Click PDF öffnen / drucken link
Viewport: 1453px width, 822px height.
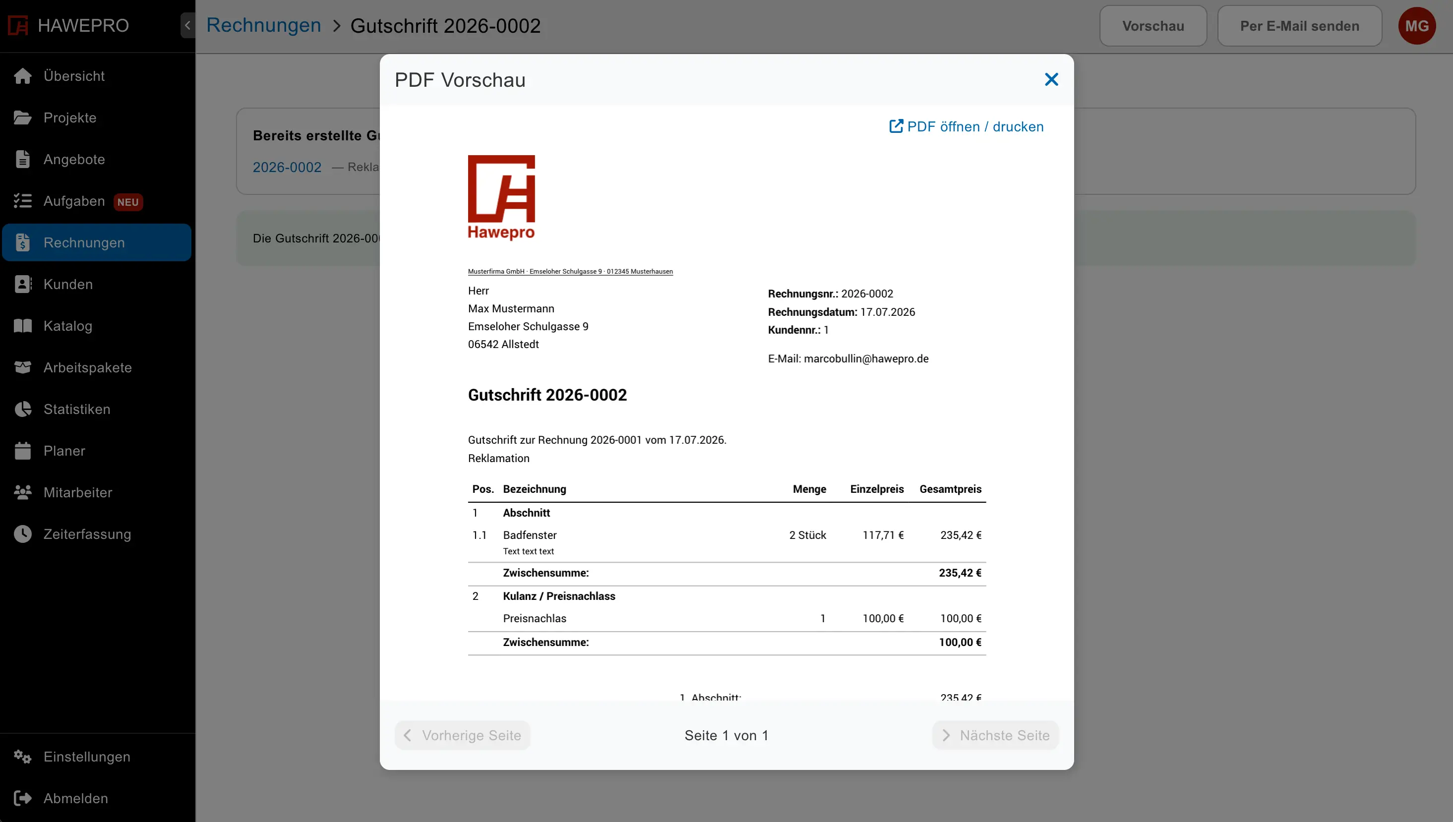(966, 126)
